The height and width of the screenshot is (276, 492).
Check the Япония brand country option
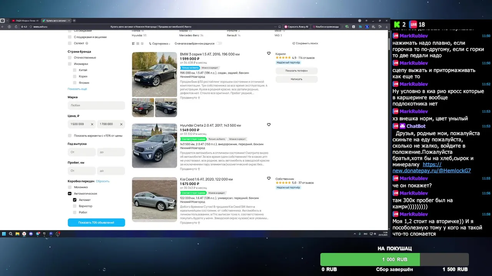[75, 83]
